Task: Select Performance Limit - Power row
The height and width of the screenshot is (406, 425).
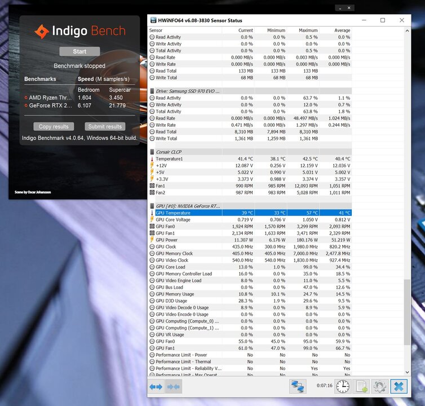Action: (250, 355)
